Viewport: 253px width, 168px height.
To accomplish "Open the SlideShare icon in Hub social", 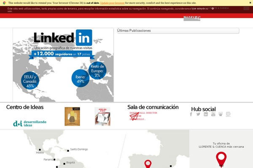I will (221, 114).
